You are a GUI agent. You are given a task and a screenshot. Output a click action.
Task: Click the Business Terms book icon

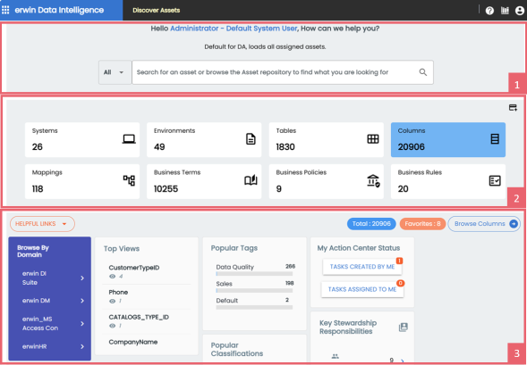coord(251,180)
